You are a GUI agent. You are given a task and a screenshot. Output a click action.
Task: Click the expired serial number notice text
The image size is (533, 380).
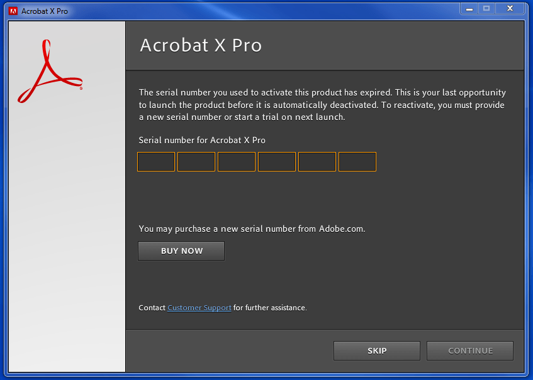(x=322, y=105)
